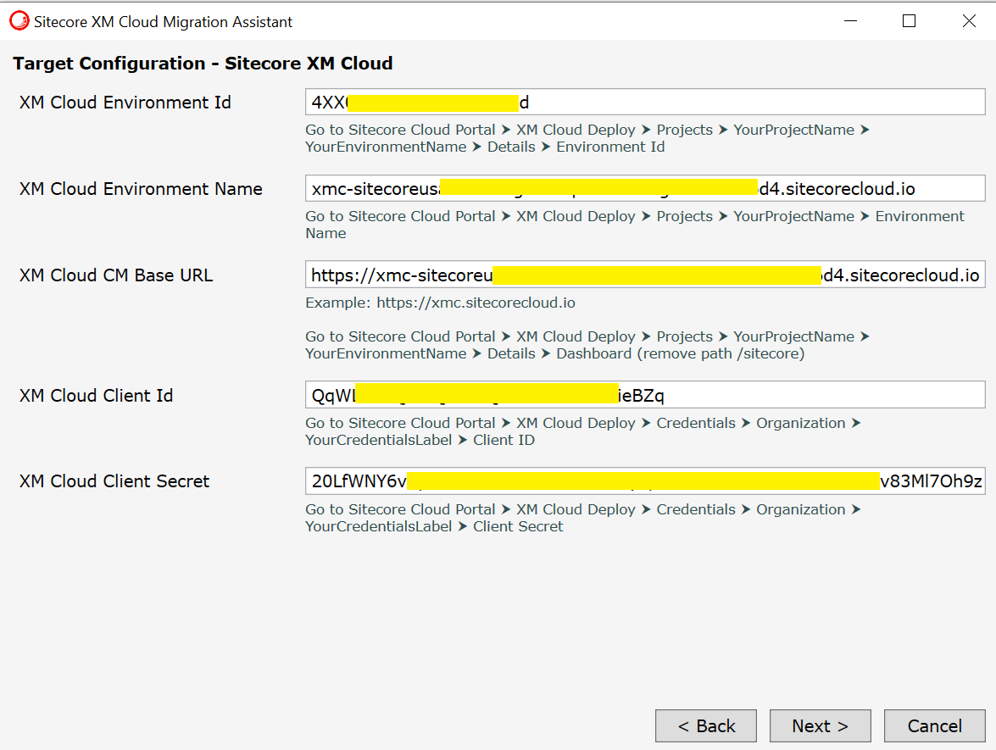Minimize the Migration Assistant window
The width and height of the screenshot is (996, 750).
(x=849, y=21)
